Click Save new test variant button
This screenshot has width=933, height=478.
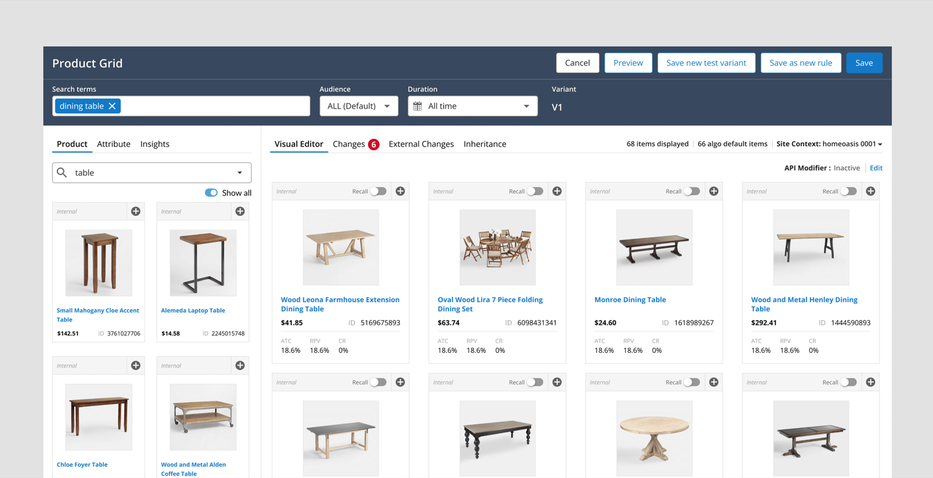(x=706, y=63)
